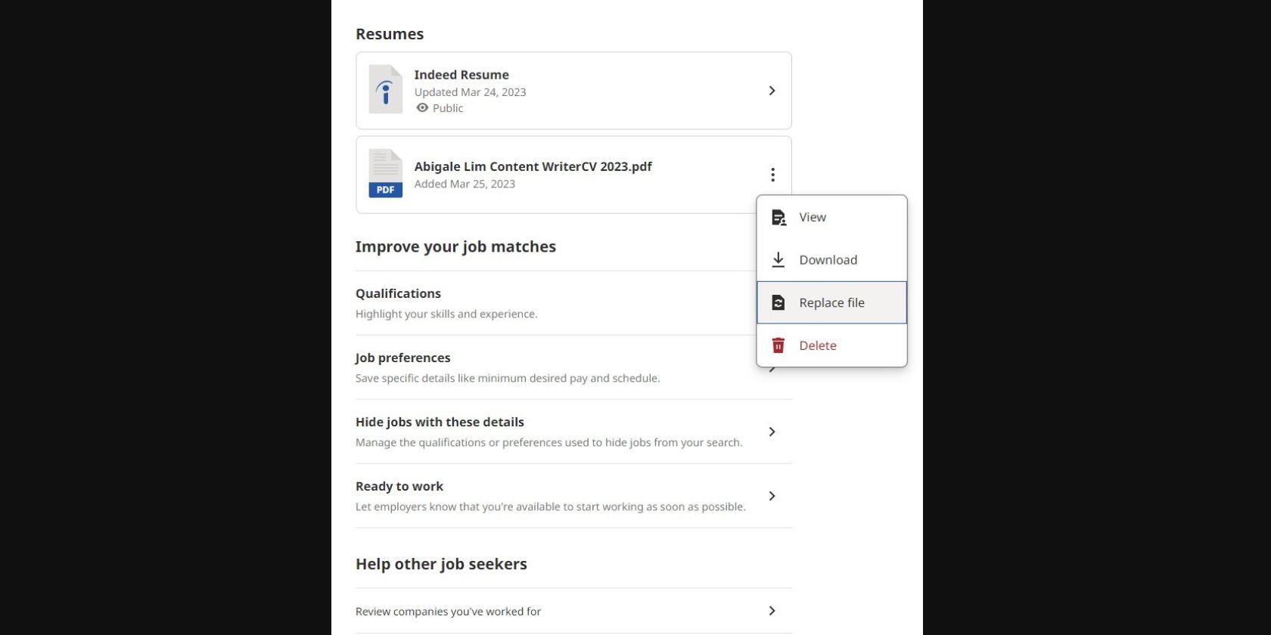Open the Qualifications section
Image resolution: width=1271 pixels, height=635 pixels.
click(x=398, y=294)
